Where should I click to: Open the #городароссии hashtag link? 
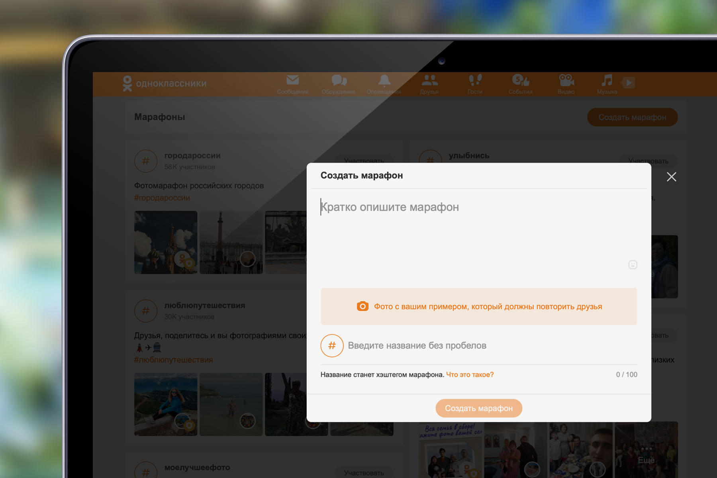pos(162,198)
